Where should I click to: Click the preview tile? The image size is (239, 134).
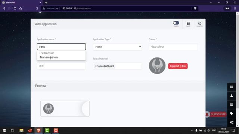click(x=65, y=109)
